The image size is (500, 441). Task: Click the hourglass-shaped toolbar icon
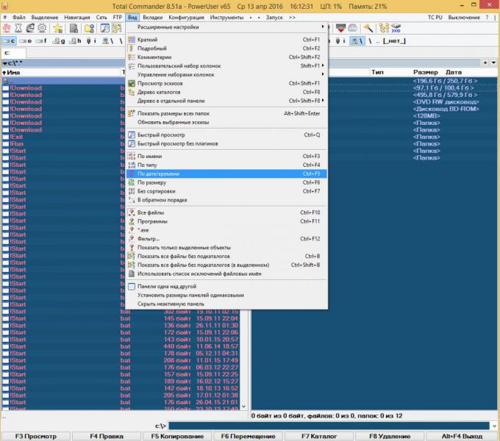[x=18, y=29]
